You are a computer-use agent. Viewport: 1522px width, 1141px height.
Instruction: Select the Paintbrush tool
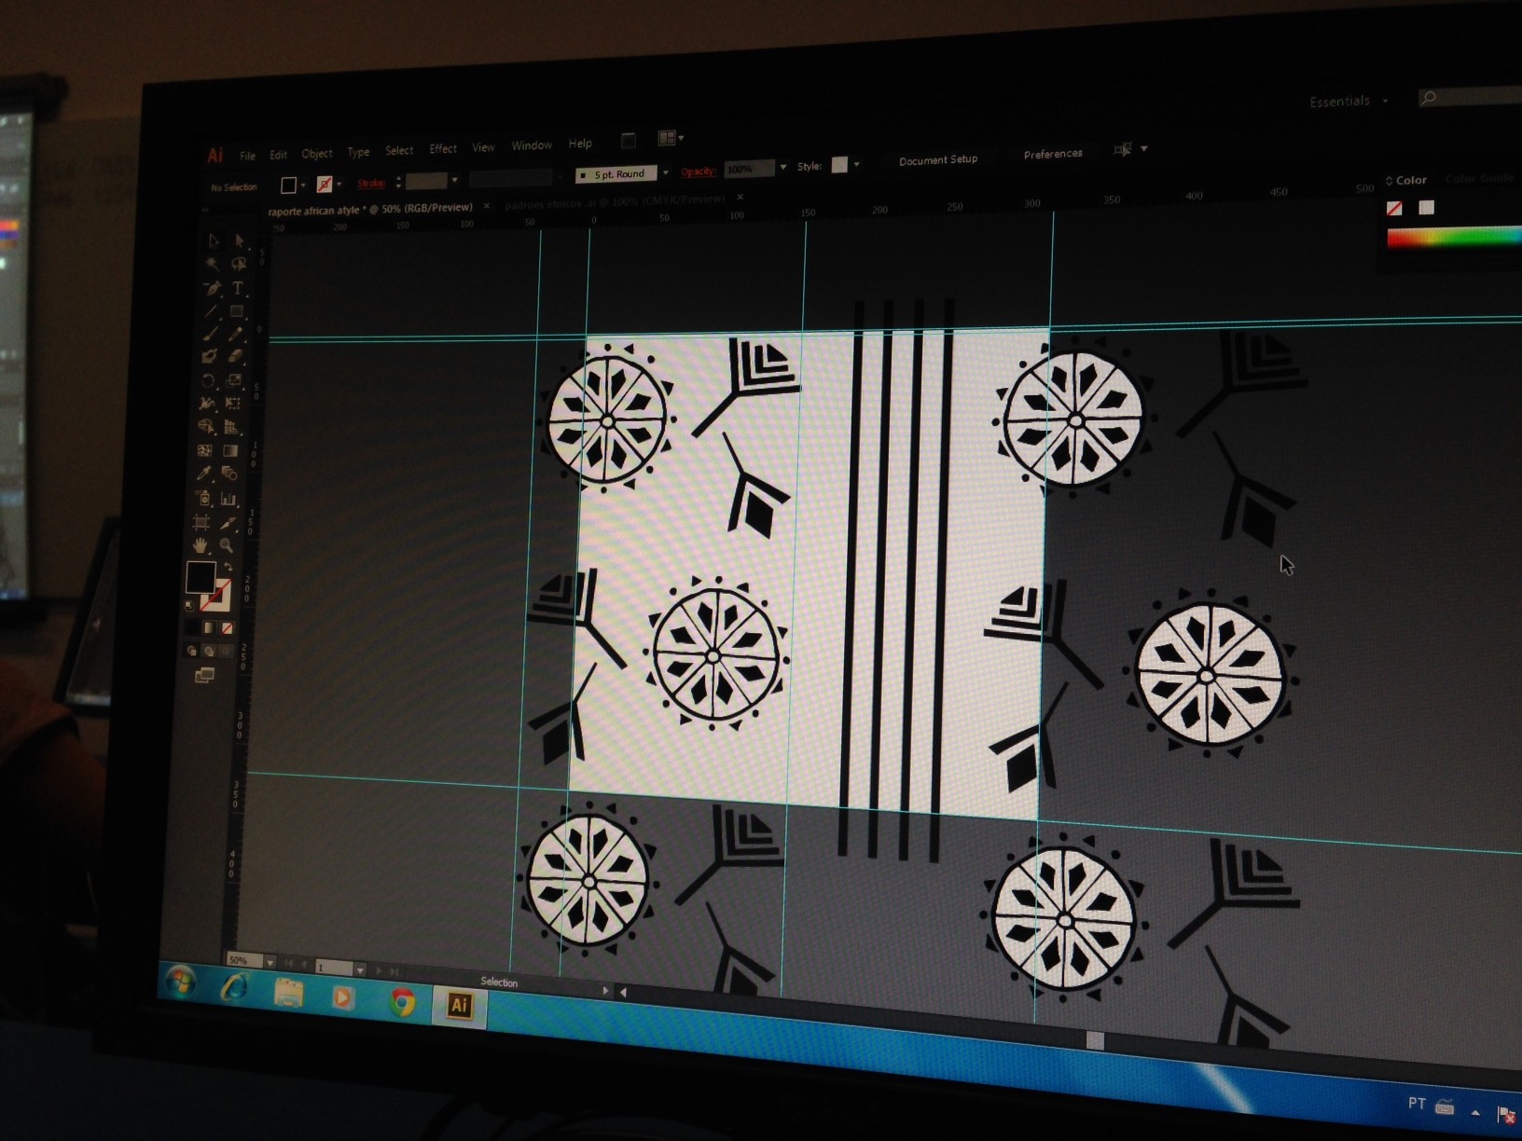[x=211, y=334]
